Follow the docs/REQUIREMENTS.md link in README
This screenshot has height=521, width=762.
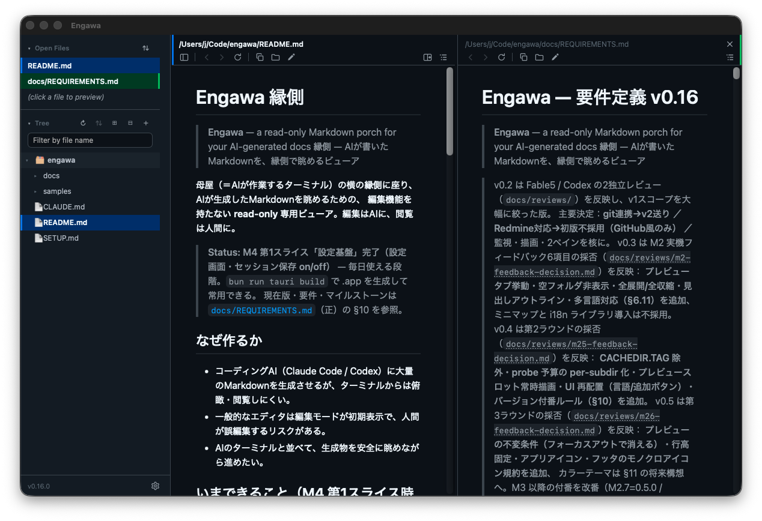click(261, 310)
